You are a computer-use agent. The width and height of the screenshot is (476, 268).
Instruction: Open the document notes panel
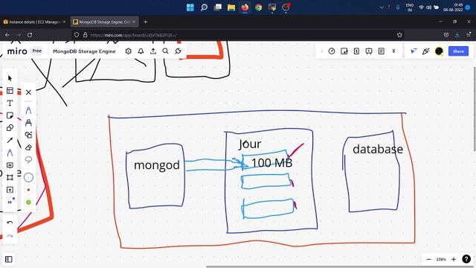(x=382, y=51)
